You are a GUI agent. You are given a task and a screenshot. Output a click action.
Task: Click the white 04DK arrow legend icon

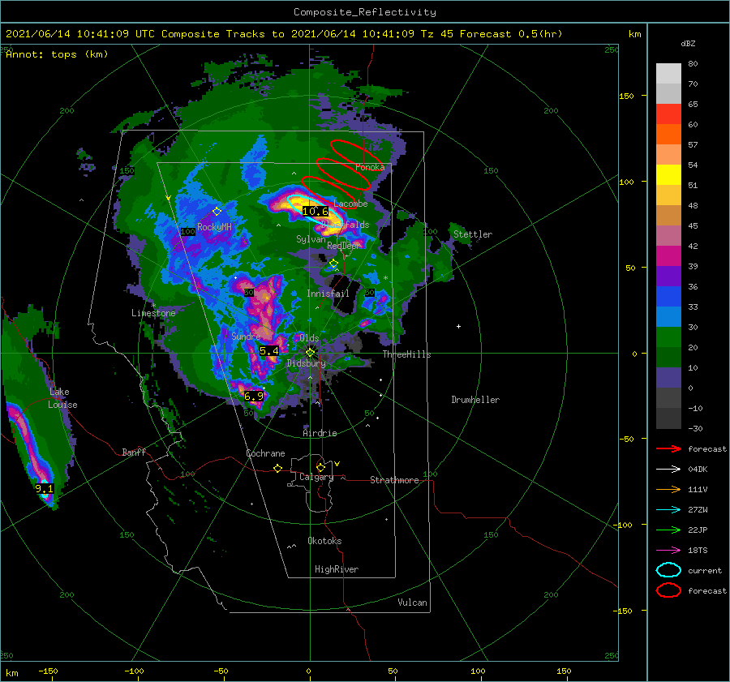tap(668, 469)
